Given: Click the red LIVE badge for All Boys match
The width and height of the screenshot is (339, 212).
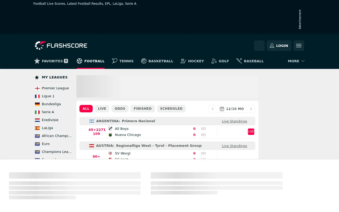Looking at the screenshot, I should click(251, 132).
